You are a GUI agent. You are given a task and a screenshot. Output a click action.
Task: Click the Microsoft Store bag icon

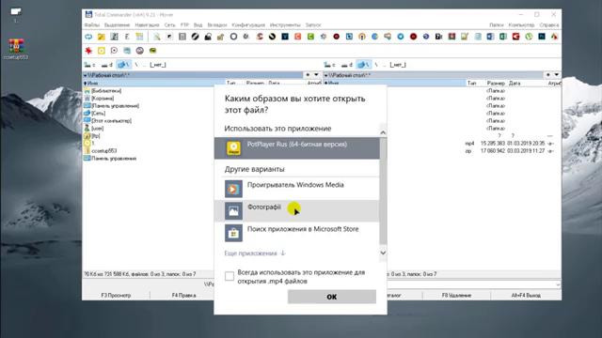(233, 233)
